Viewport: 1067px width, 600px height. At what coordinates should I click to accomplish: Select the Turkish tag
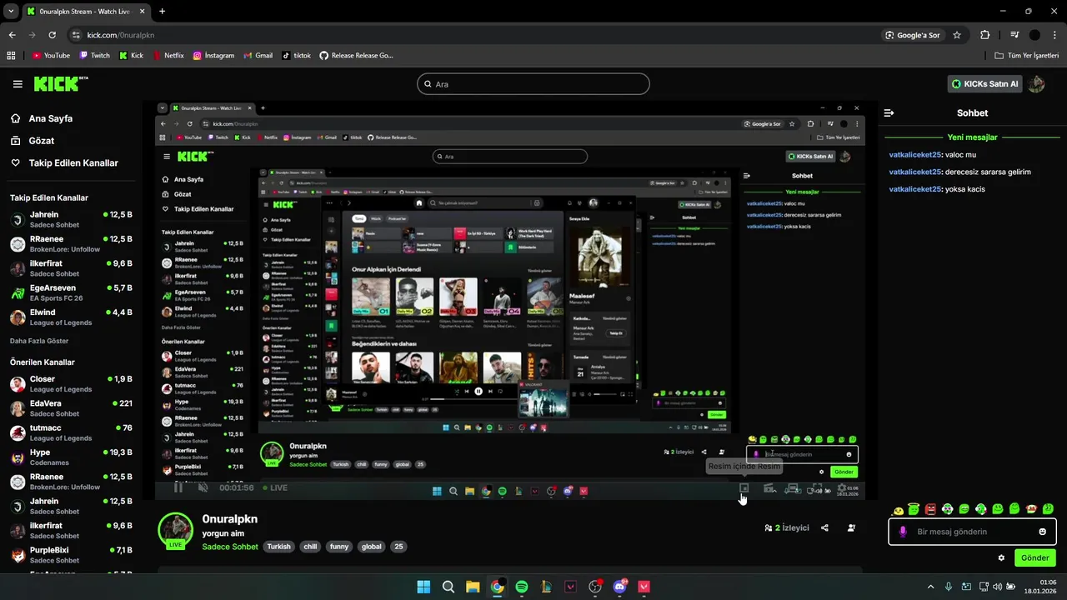coord(278,547)
